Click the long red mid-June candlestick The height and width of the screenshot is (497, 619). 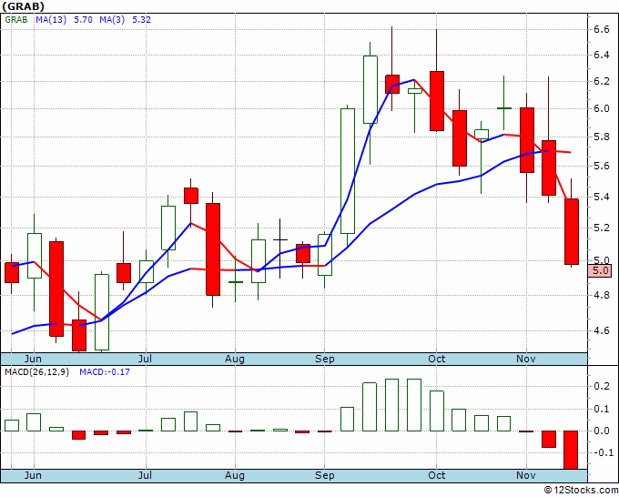tap(56, 289)
